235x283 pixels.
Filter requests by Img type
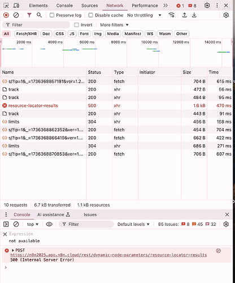(98, 34)
